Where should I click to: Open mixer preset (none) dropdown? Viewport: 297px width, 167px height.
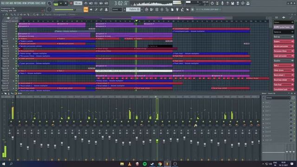tap(278, 98)
